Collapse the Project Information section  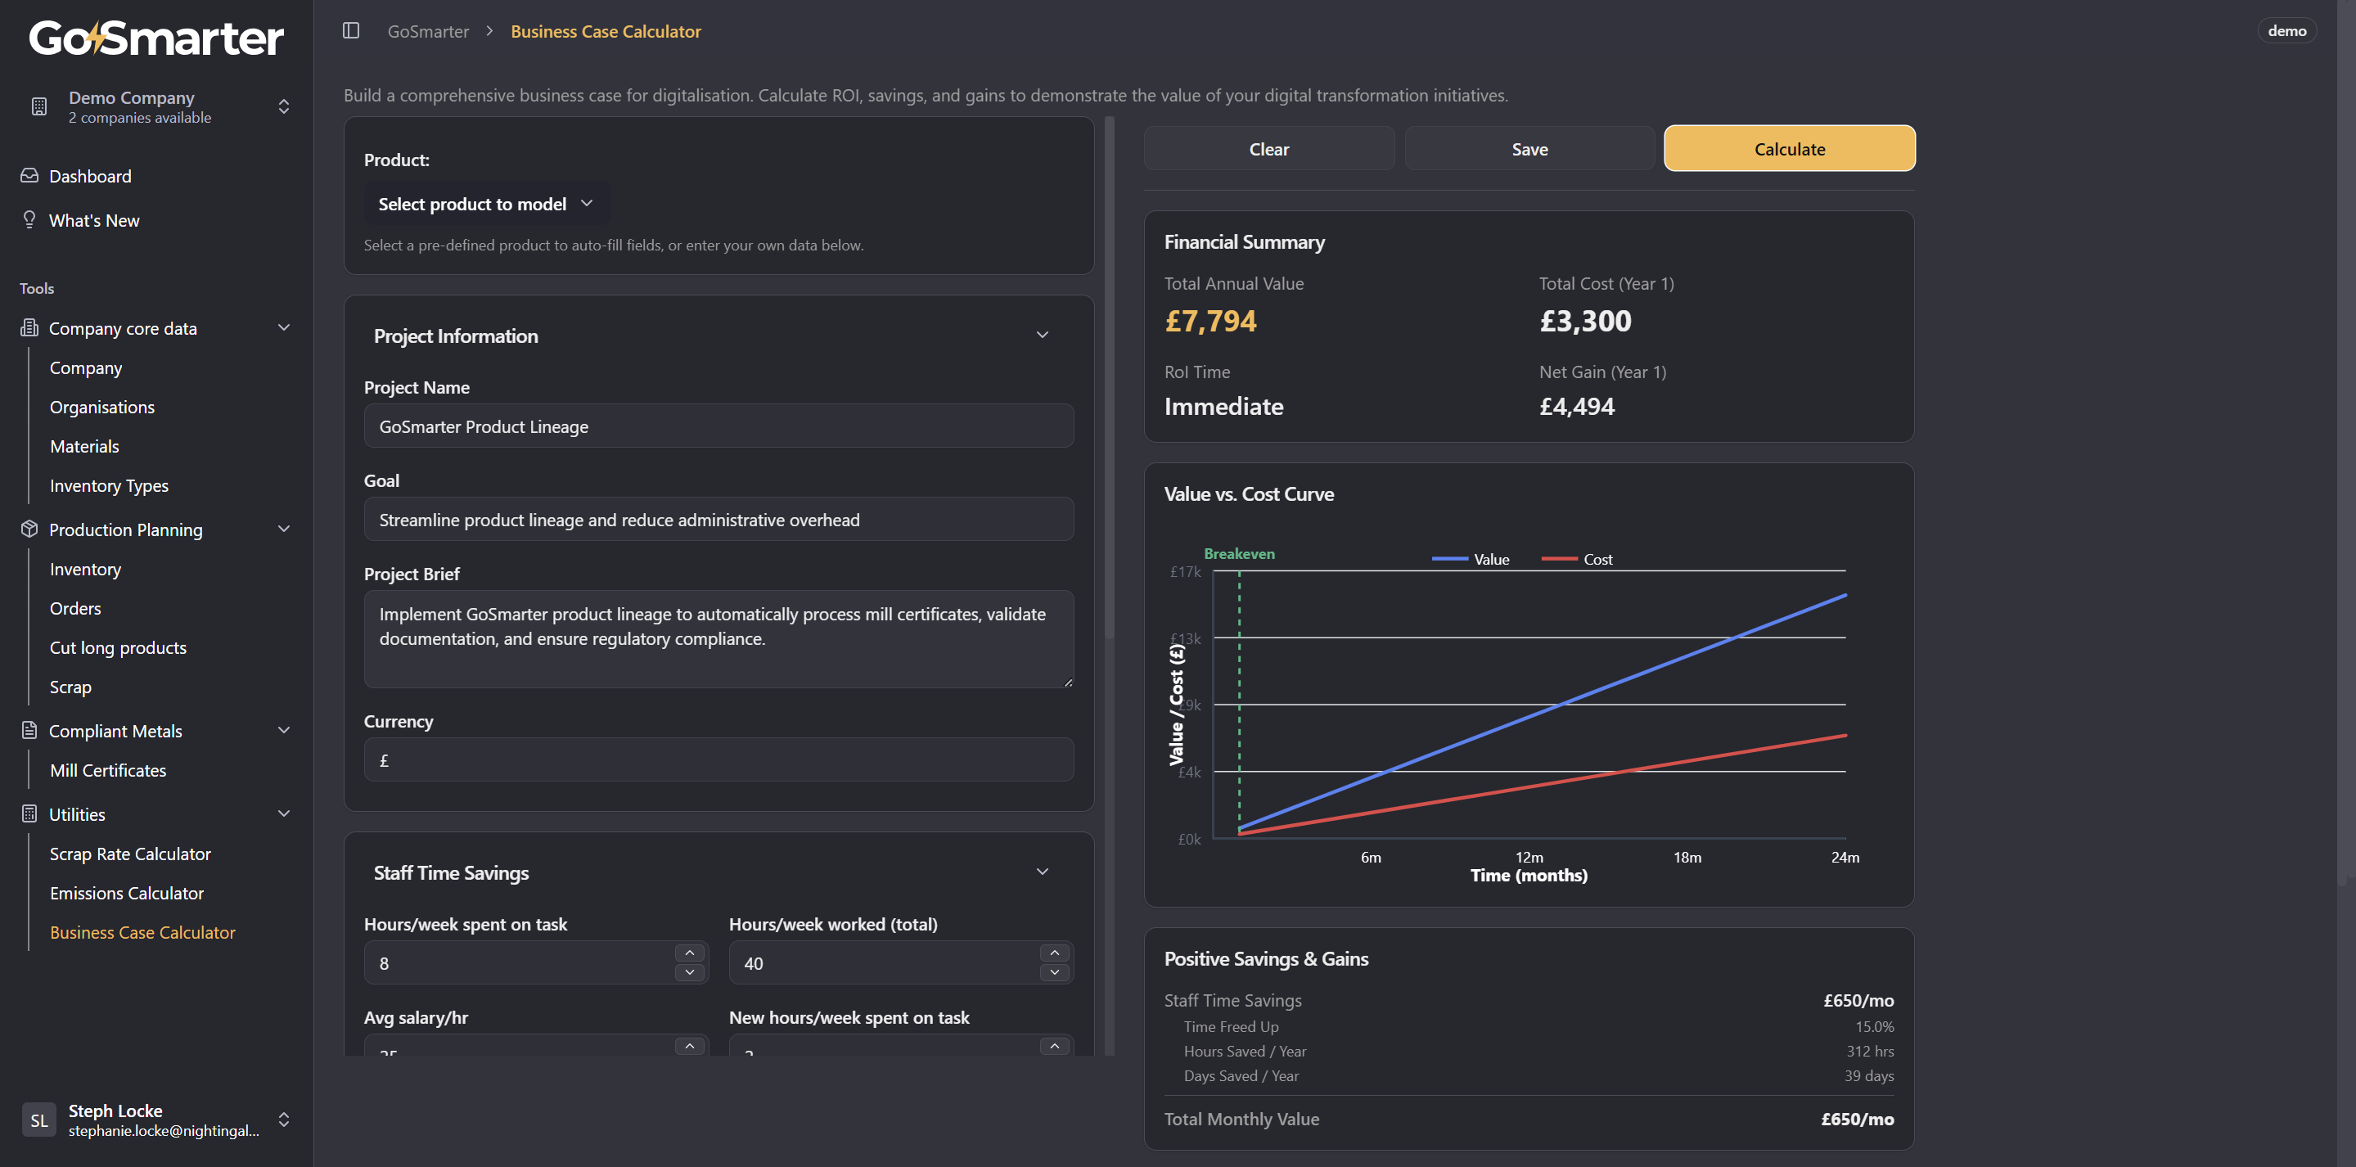point(1042,335)
